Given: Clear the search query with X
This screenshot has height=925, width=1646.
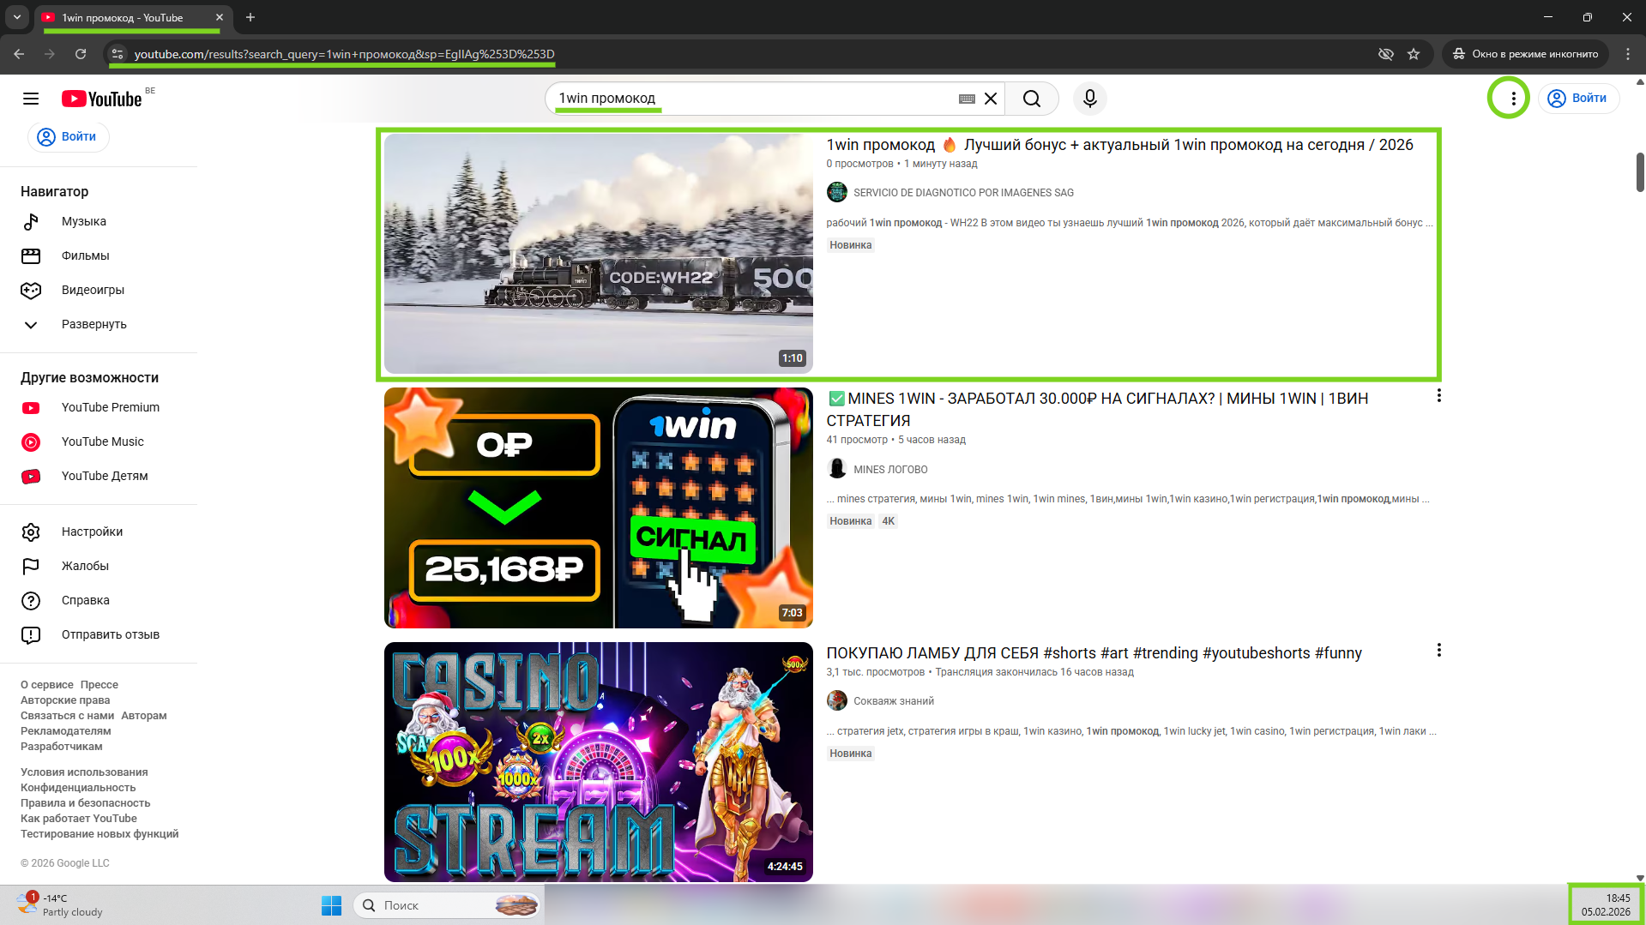Looking at the screenshot, I should click(991, 99).
